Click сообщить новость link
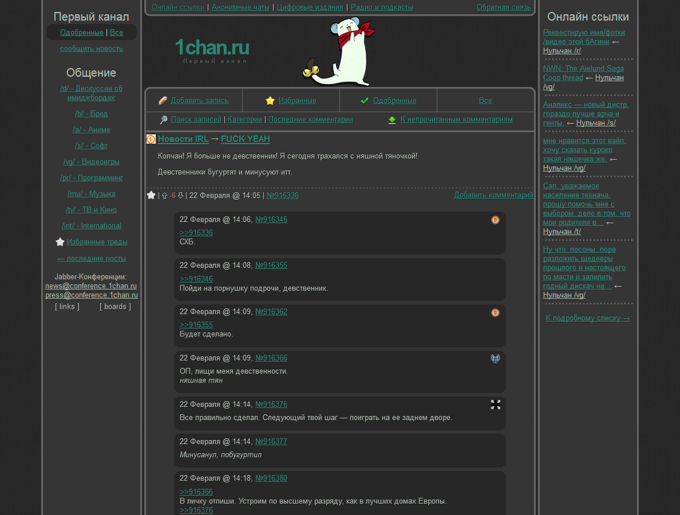This screenshot has height=515, width=680. [92, 49]
